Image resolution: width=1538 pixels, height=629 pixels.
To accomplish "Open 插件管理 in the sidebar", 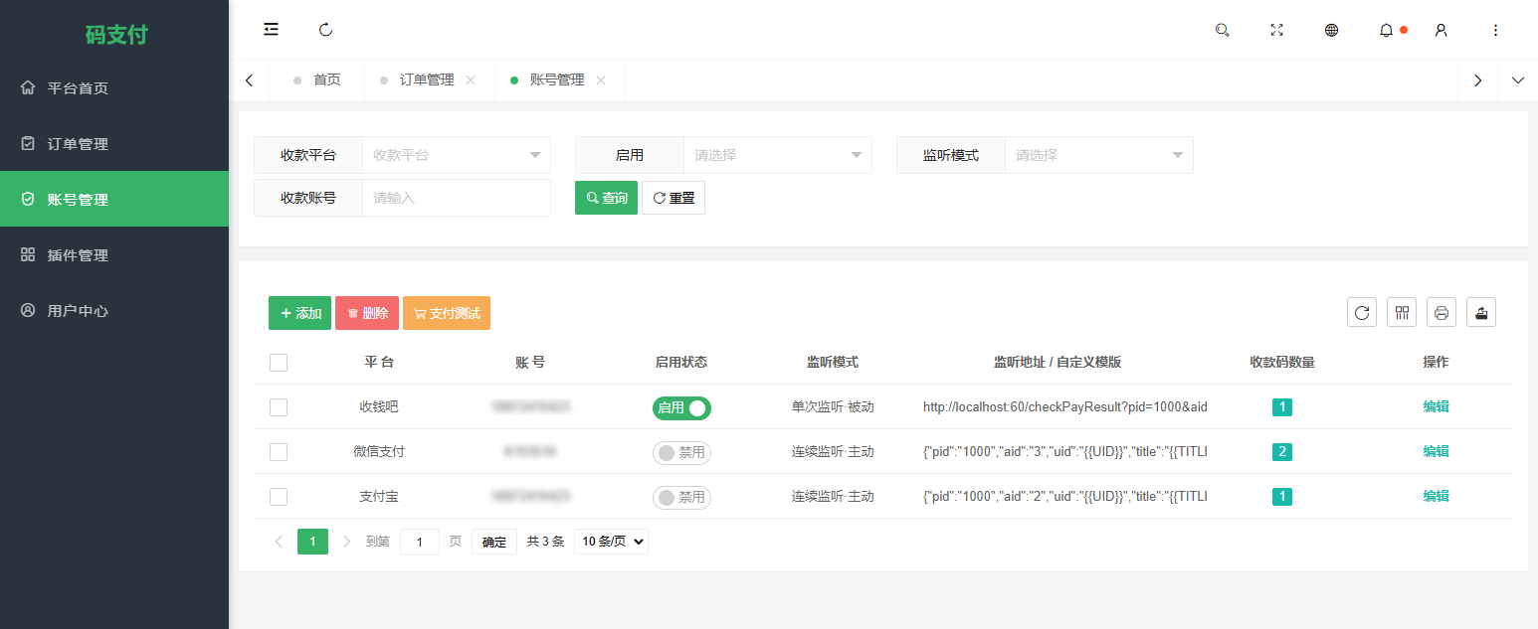I will 78,255.
